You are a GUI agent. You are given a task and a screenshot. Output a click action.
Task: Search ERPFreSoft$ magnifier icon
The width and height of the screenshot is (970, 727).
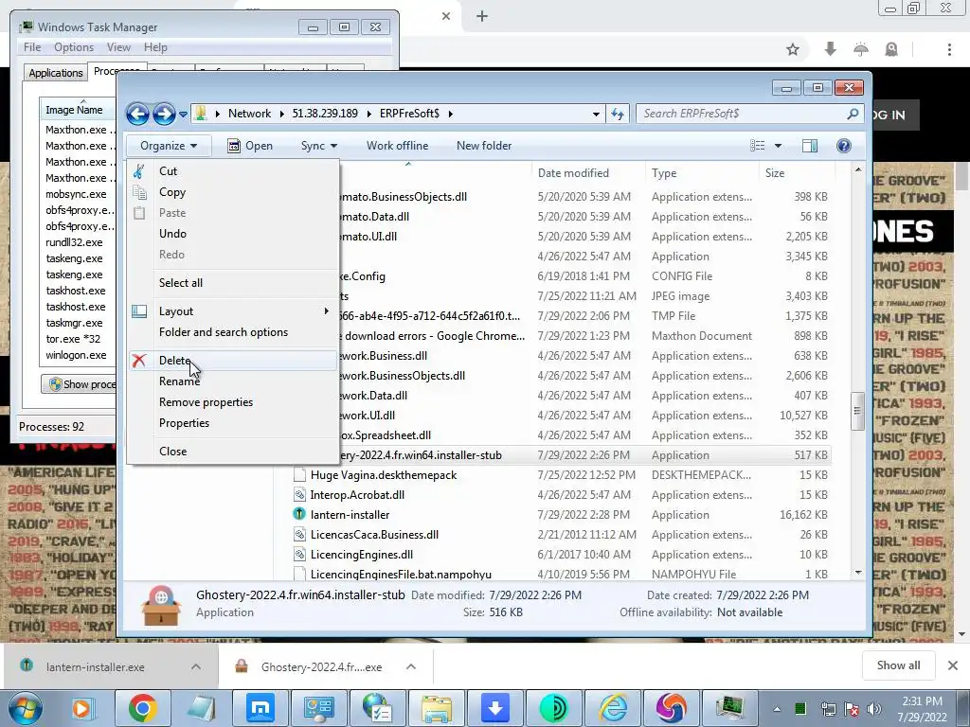pyautogui.click(x=853, y=114)
